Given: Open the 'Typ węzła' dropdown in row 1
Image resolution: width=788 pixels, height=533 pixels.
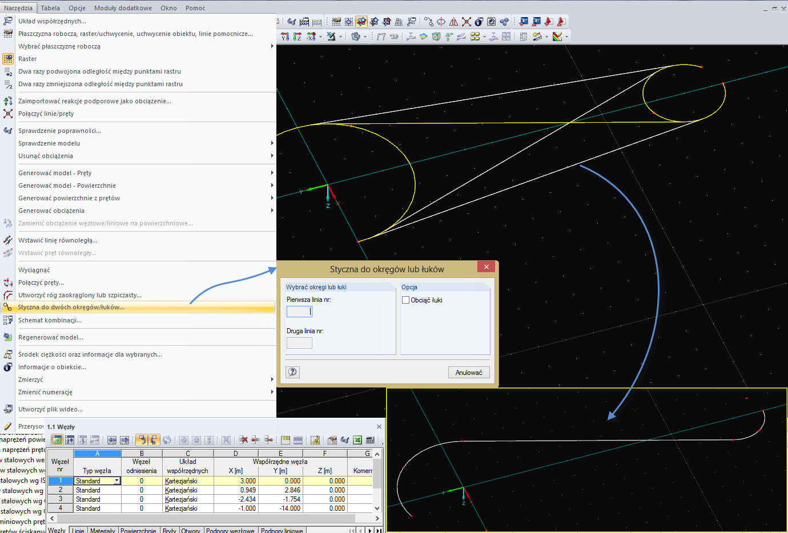Looking at the screenshot, I should 116,481.
